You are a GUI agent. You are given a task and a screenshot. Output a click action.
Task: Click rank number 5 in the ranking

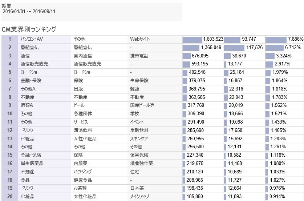point(10,72)
